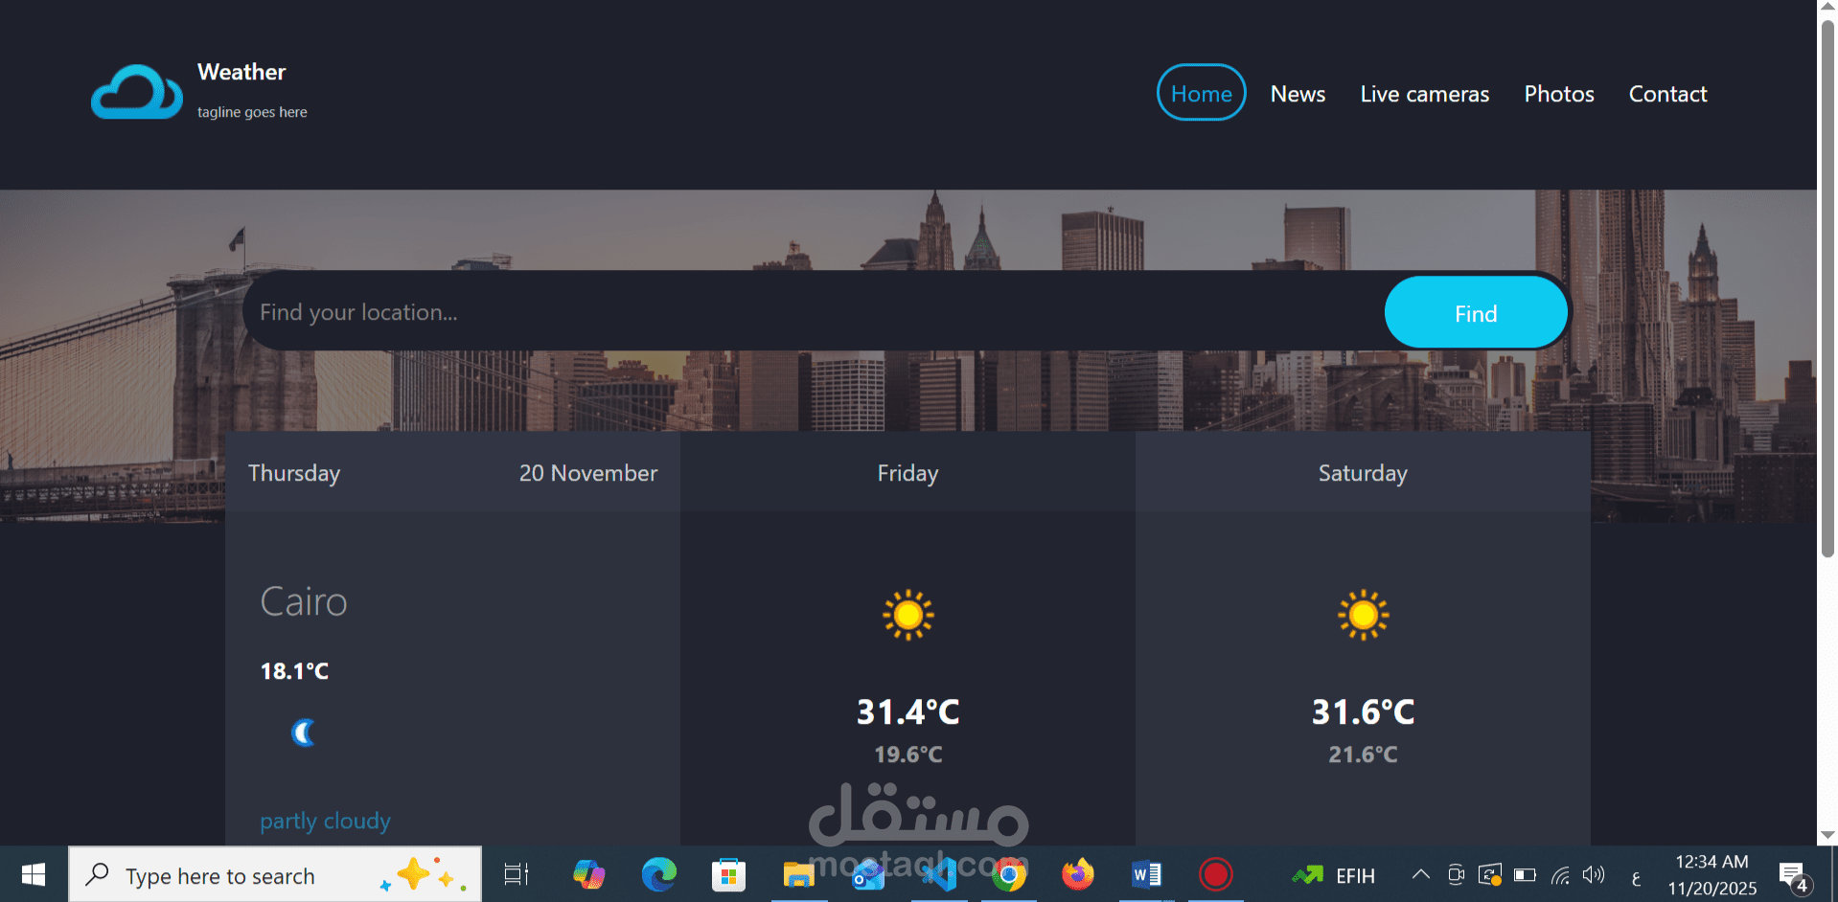The image size is (1838, 902).
Task: Click the moon icon under Cairo temperature
Action: pyautogui.click(x=304, y=733)
